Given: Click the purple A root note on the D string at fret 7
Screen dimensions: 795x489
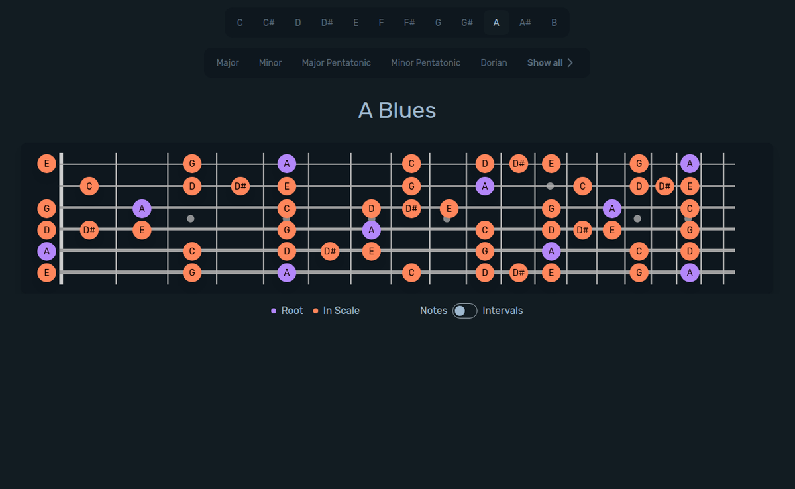Looking at the screenshot, I should (x=371, y=230).
